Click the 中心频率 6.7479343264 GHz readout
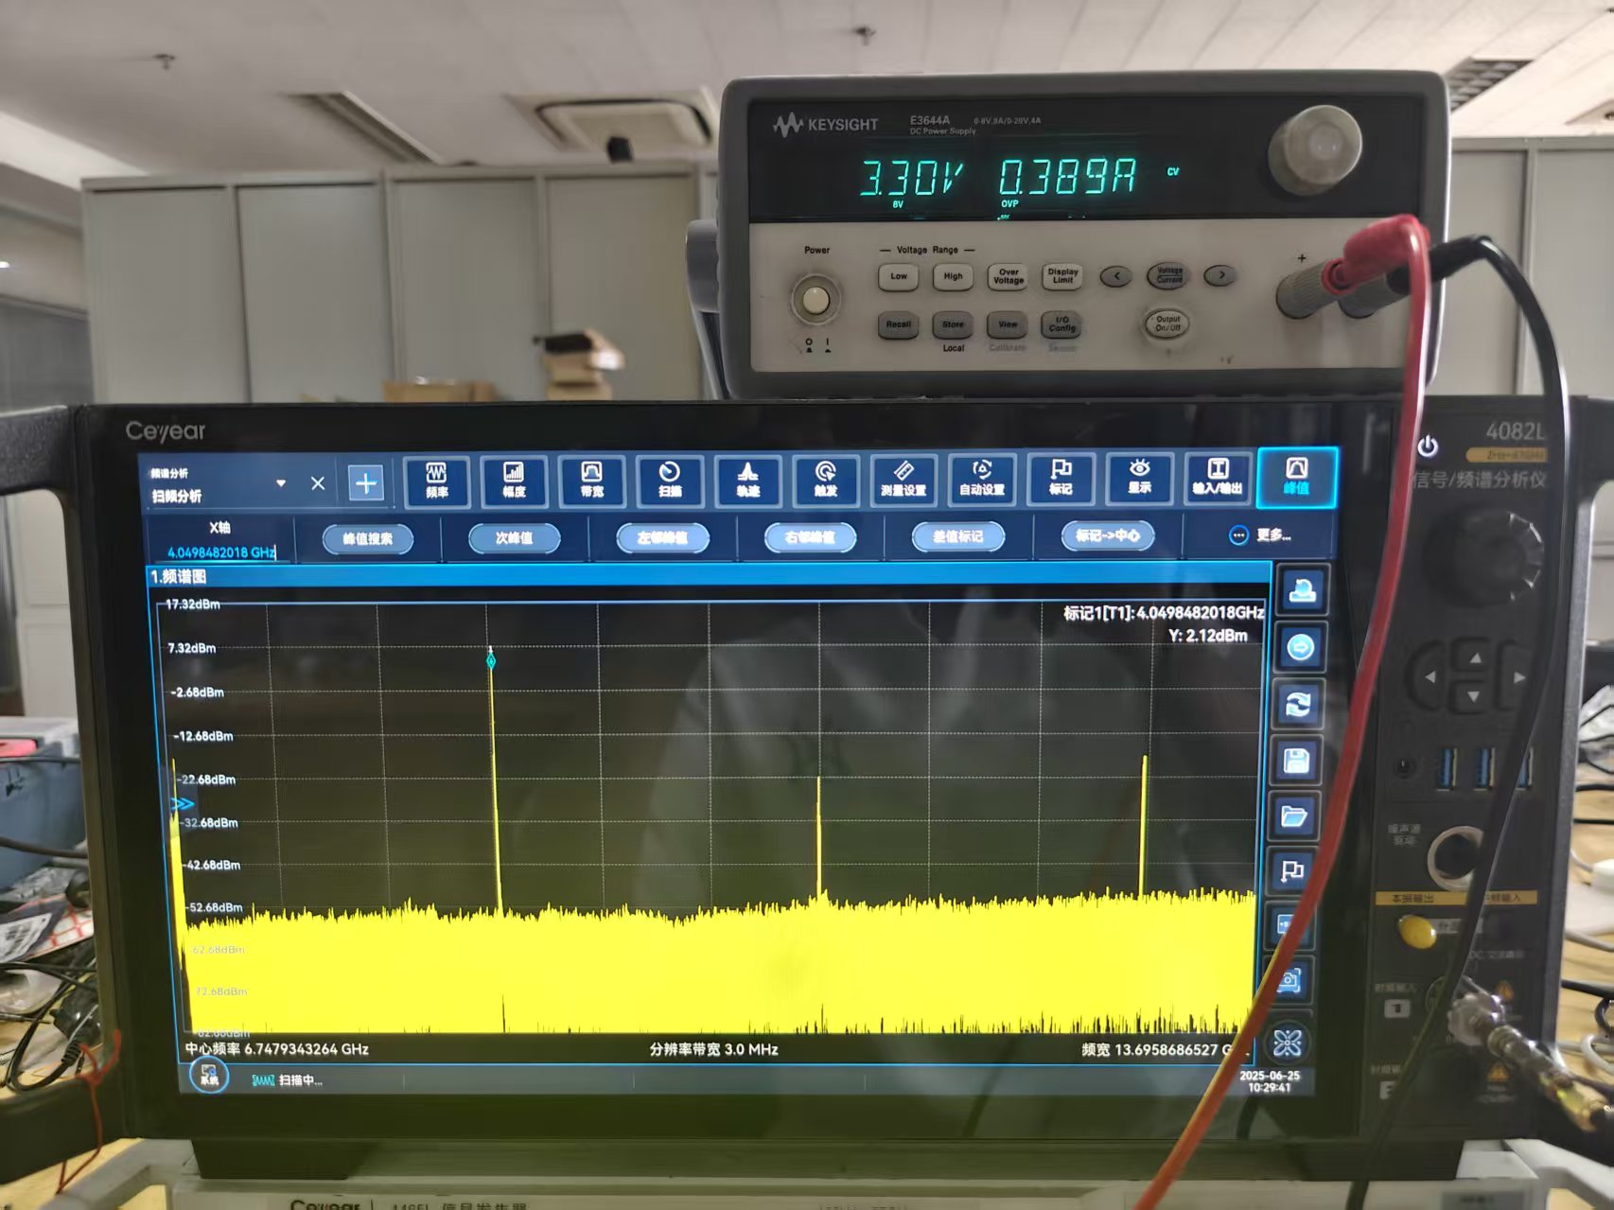 (277, 1049)
